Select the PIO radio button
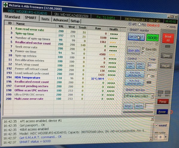Image resolution: width=179 pixels, height=148 pixels. click(140, 24)
